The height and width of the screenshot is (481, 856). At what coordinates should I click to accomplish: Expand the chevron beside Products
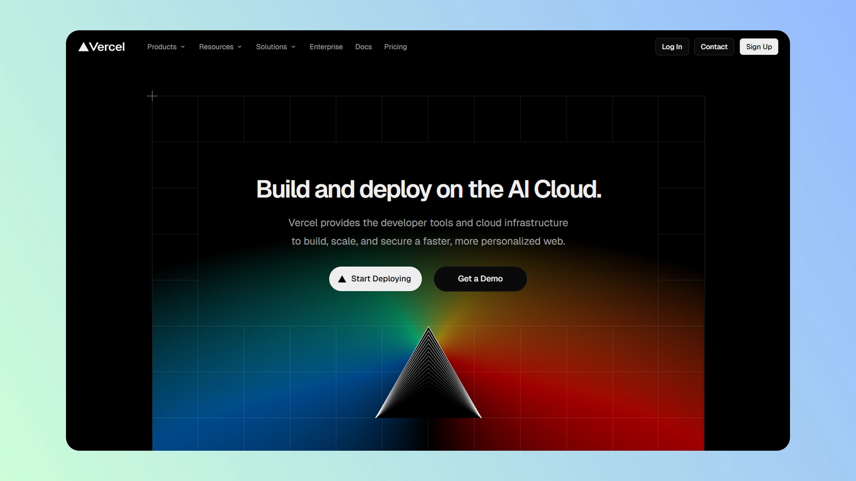click(x=183, y=47)
